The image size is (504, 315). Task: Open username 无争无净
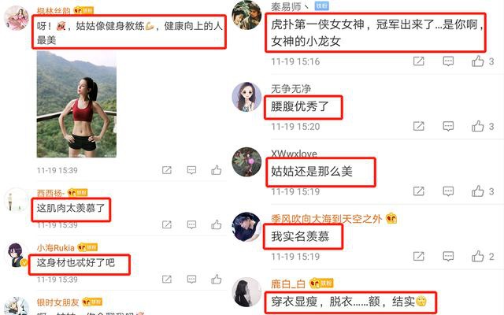click(x=291, y=89)
